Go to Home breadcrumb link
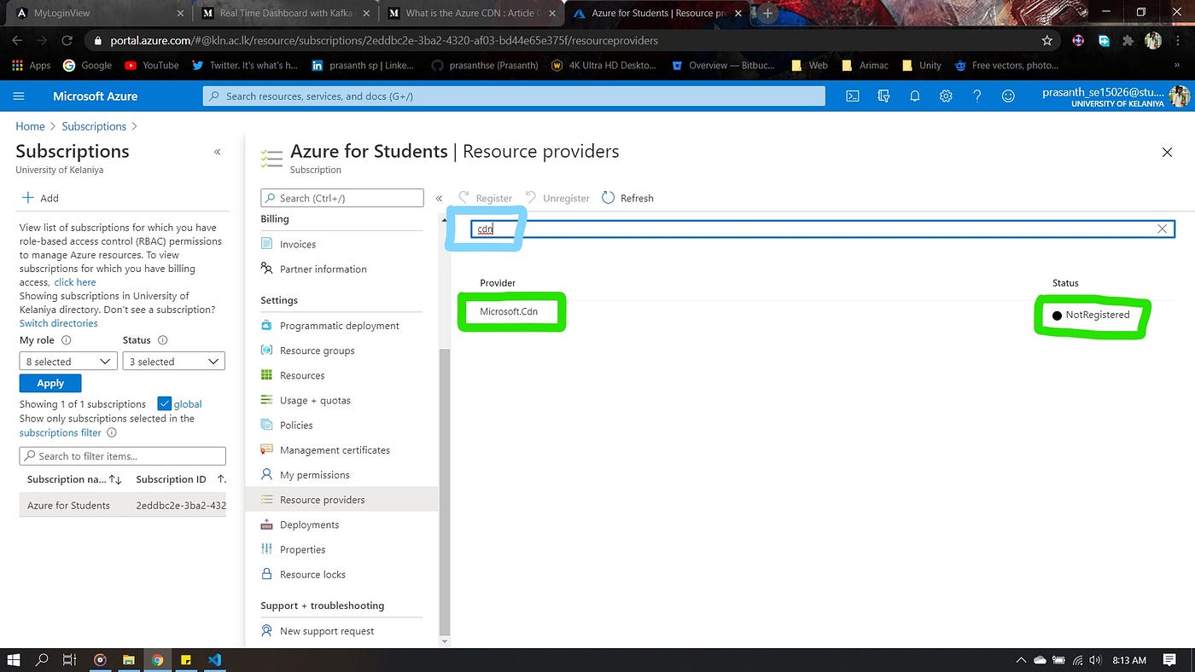 coord(30,126)
